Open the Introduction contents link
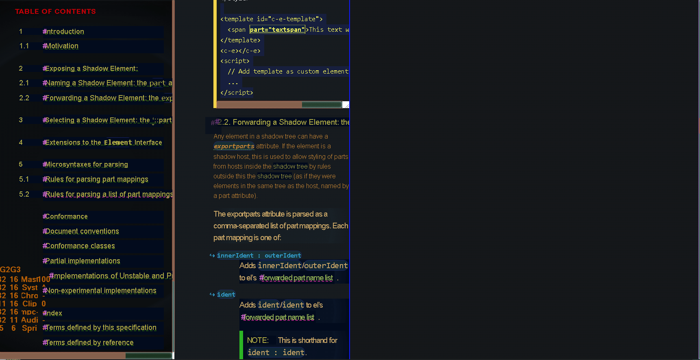 click(x=63, y=32)
